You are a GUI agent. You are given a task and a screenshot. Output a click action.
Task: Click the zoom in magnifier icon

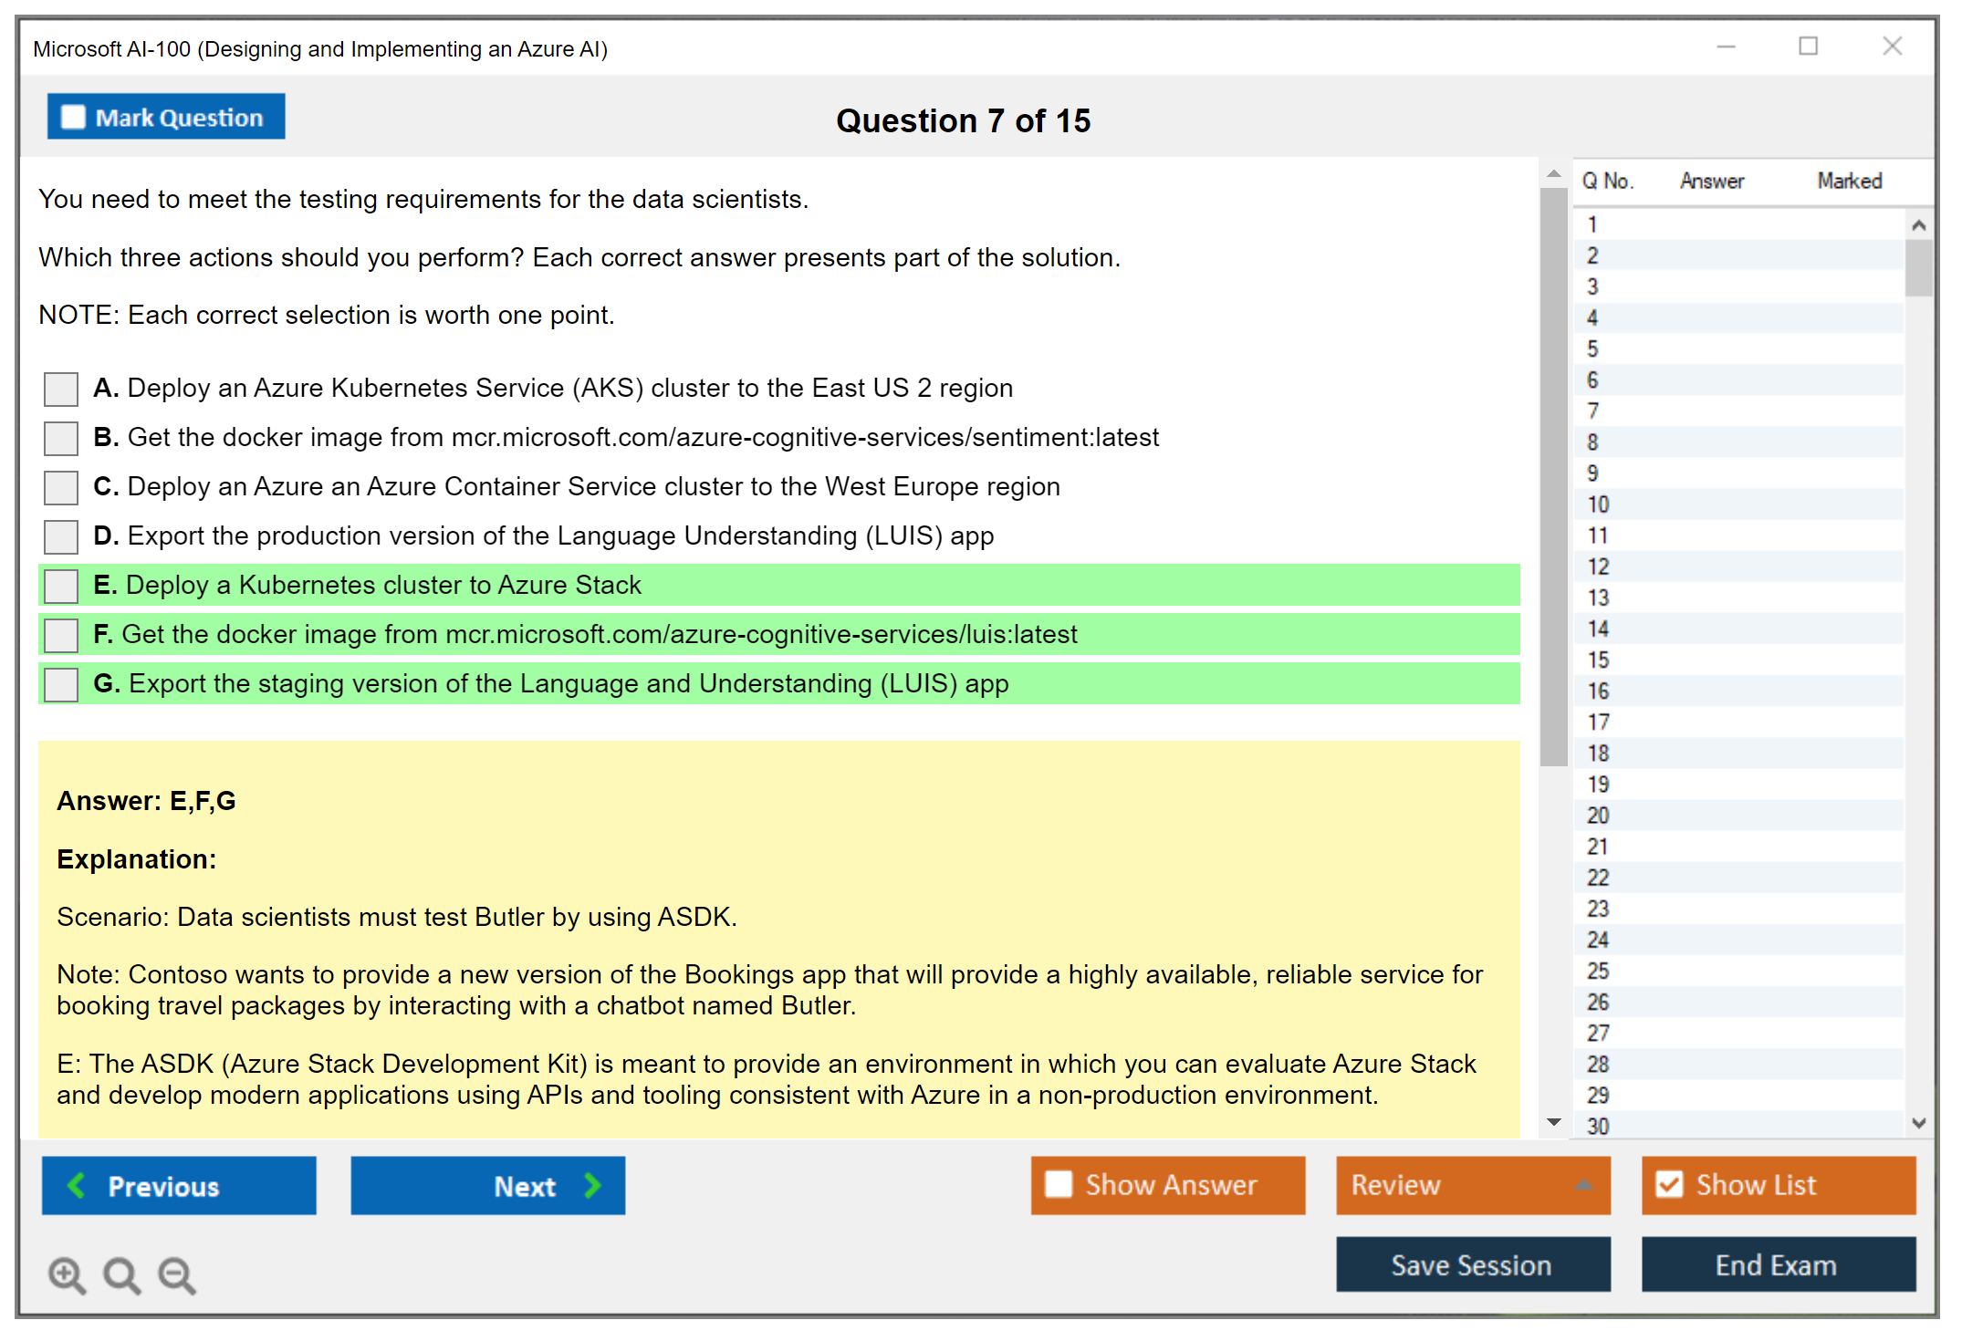[67, 1274]
